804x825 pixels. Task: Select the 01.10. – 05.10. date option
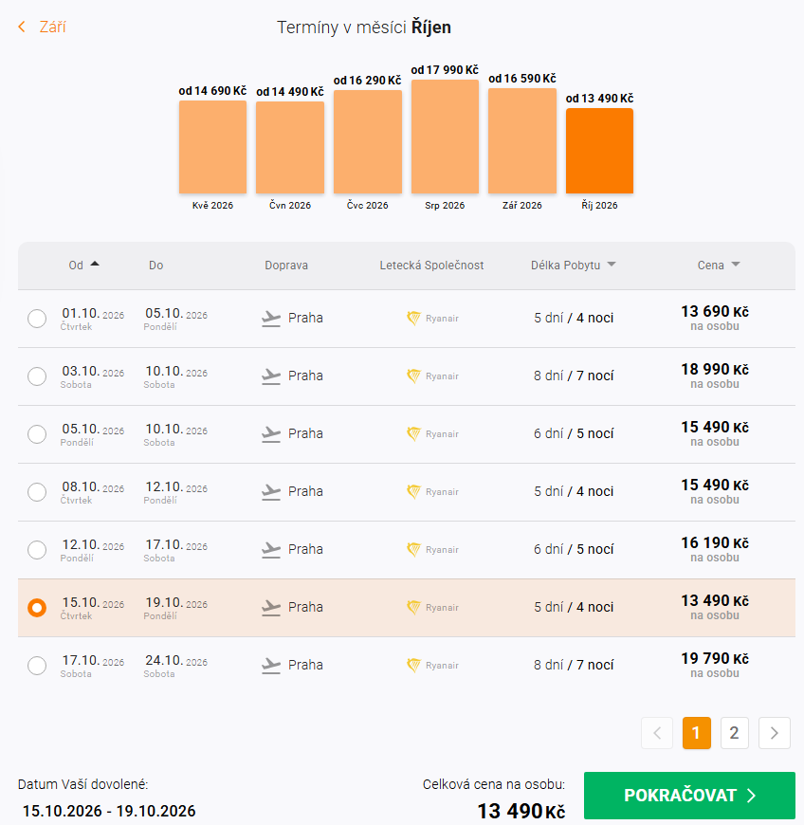pos(37,319)
